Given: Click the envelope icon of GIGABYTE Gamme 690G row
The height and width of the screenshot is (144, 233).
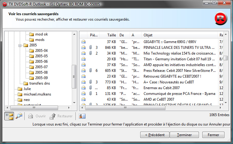Looking at the screenshot, I should point(84,42).
